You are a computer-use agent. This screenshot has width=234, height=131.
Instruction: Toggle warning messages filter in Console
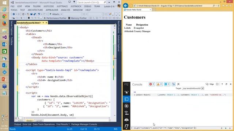coord(159,84)
